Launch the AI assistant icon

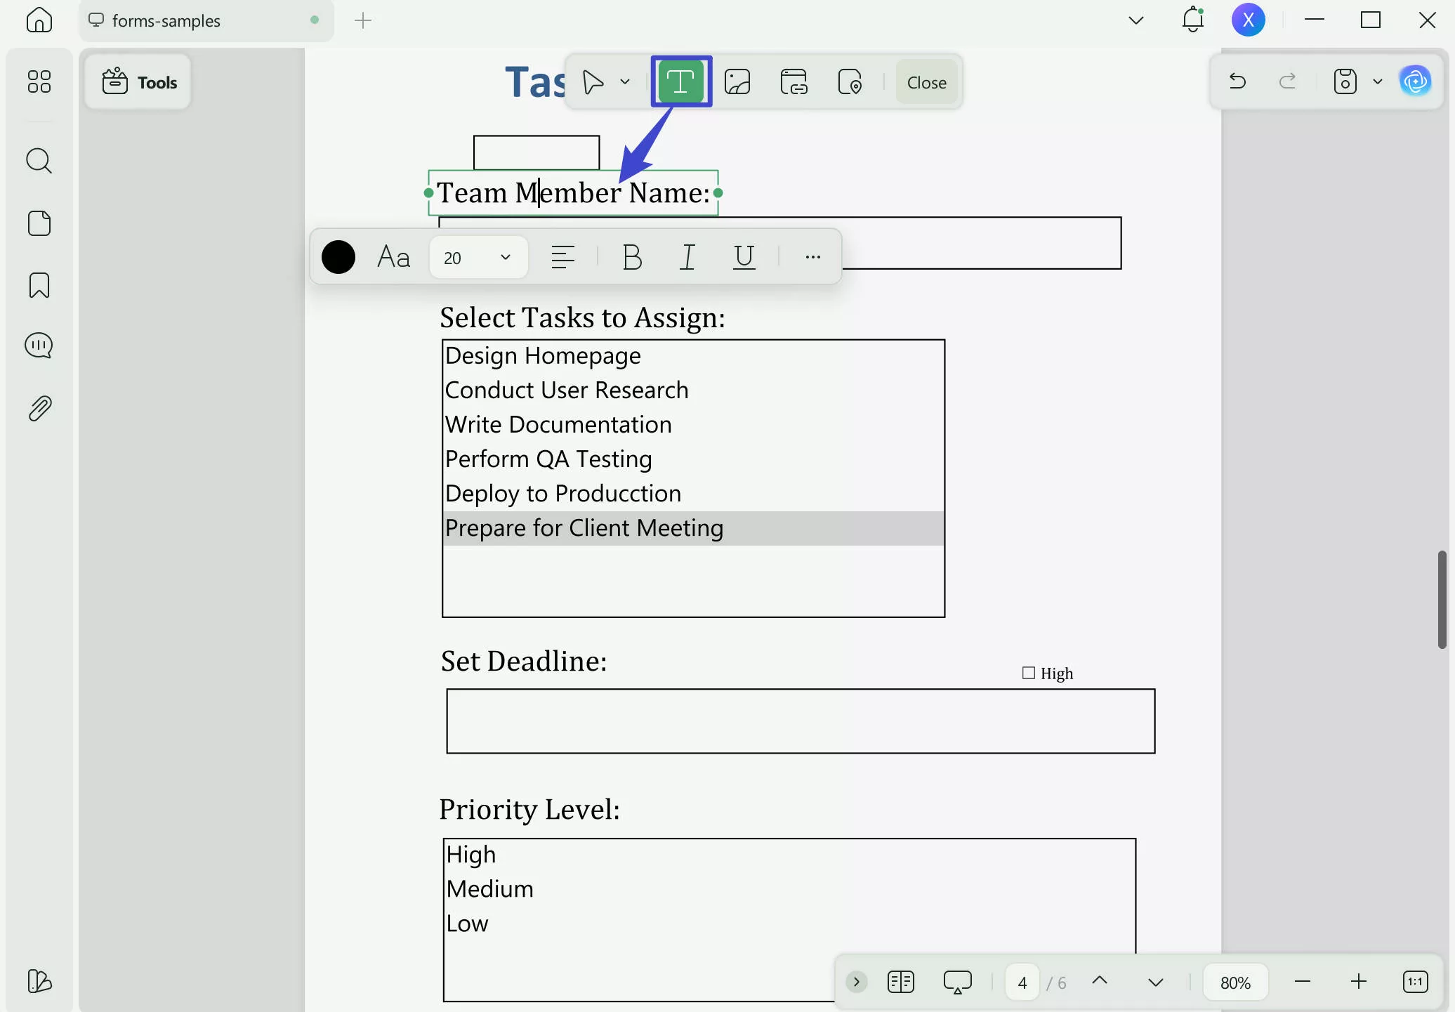1415,81
